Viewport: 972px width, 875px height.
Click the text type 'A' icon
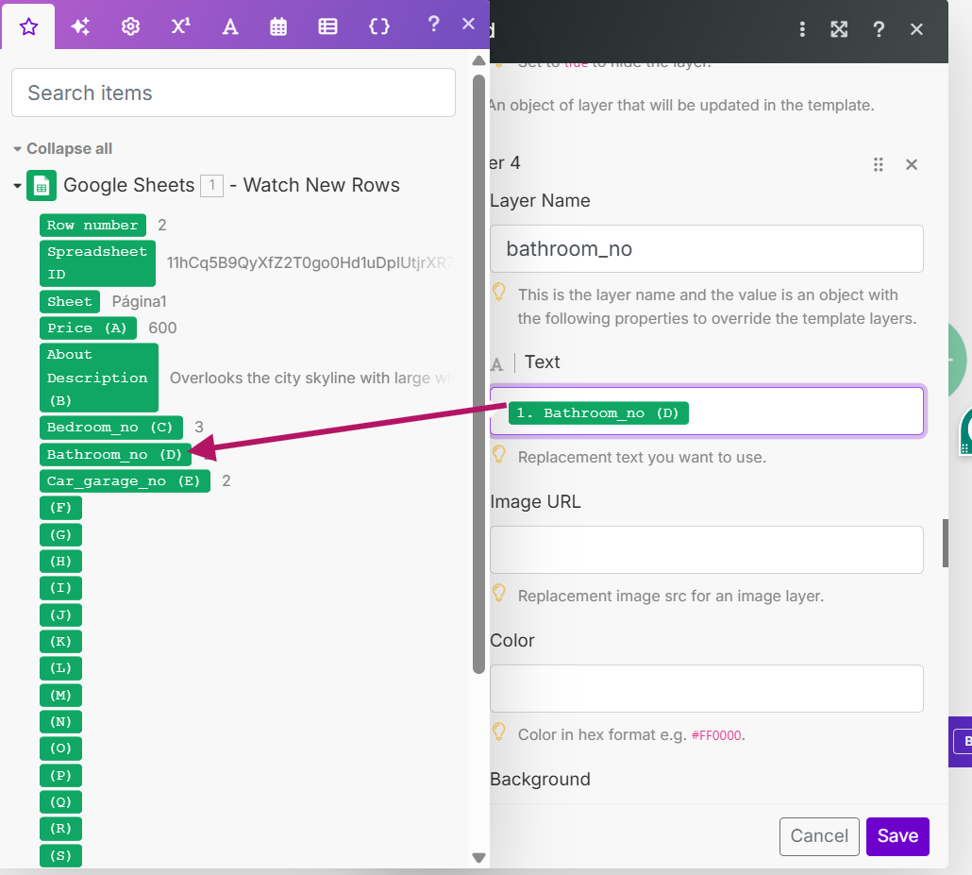[x=497, y=364]
